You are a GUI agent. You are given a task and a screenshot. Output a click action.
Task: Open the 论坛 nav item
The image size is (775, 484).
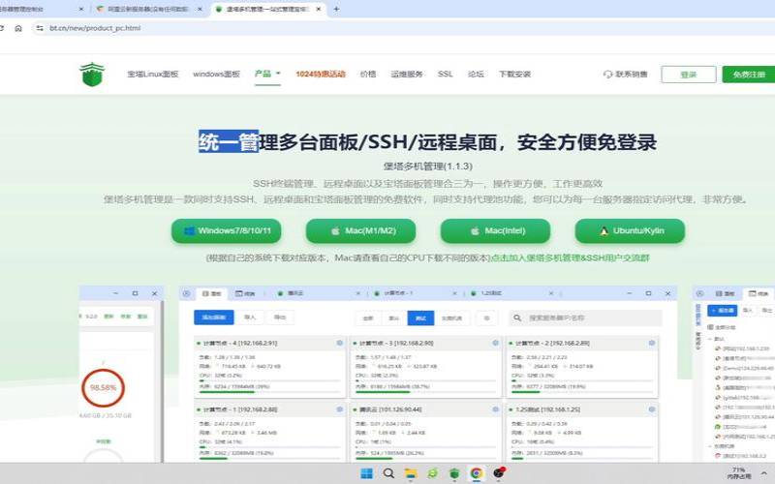pyautogui.click(x=476, y=75)
